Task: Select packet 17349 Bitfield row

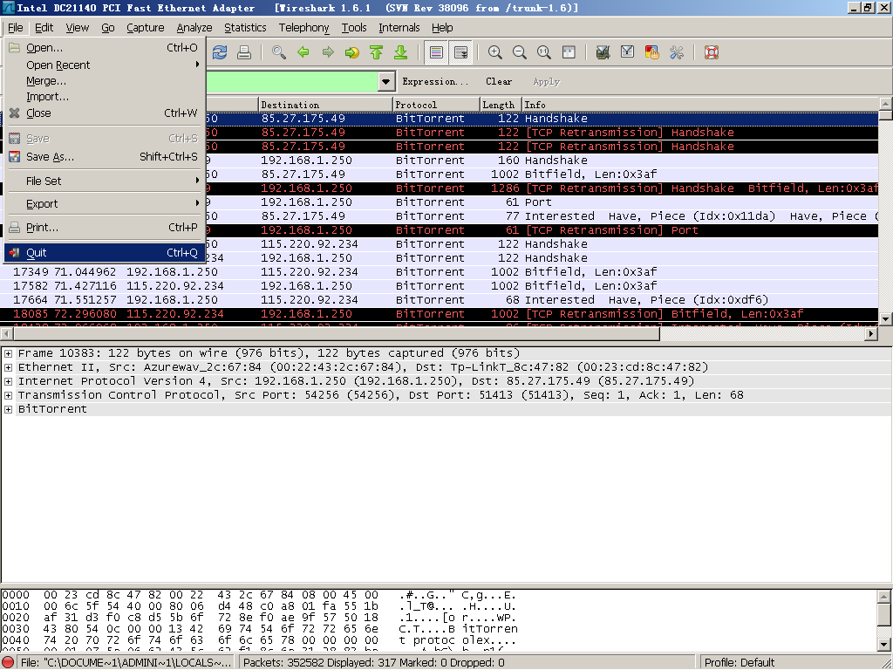Action: (x=440, y=272)
